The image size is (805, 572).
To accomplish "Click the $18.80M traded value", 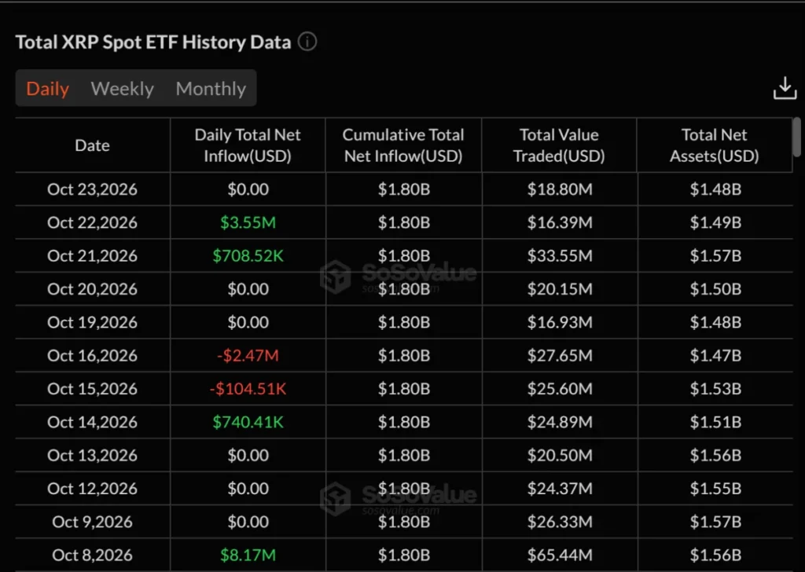I will [560, 189].
